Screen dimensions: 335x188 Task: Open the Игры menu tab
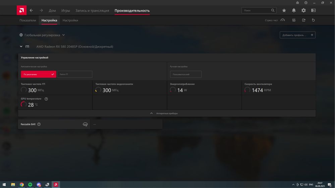[x=66, y=10]
